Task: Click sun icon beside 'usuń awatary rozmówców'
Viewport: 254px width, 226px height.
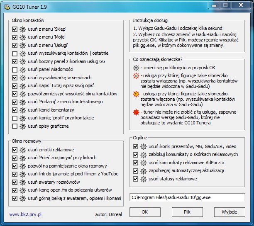Action: pos(23,182)
